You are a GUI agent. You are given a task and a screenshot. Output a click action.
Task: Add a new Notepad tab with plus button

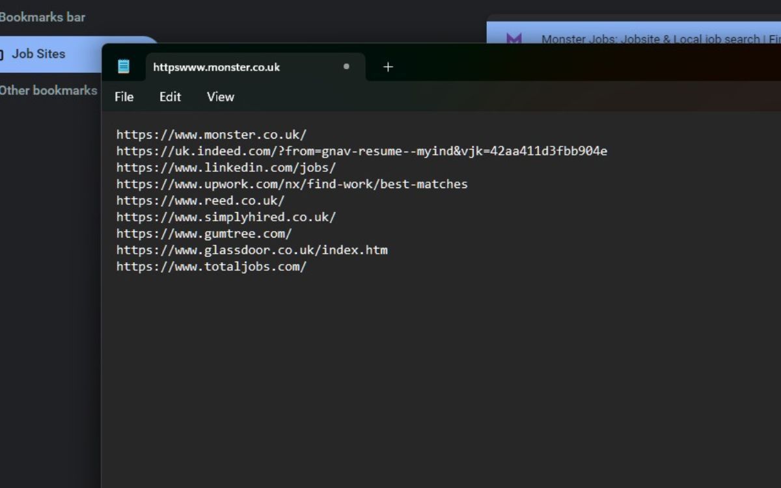point(388,67)
